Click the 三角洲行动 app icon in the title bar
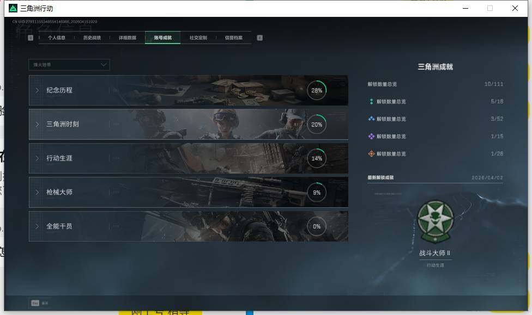The image size is (532, 315). pyautogui.click(x=13, y=8)
